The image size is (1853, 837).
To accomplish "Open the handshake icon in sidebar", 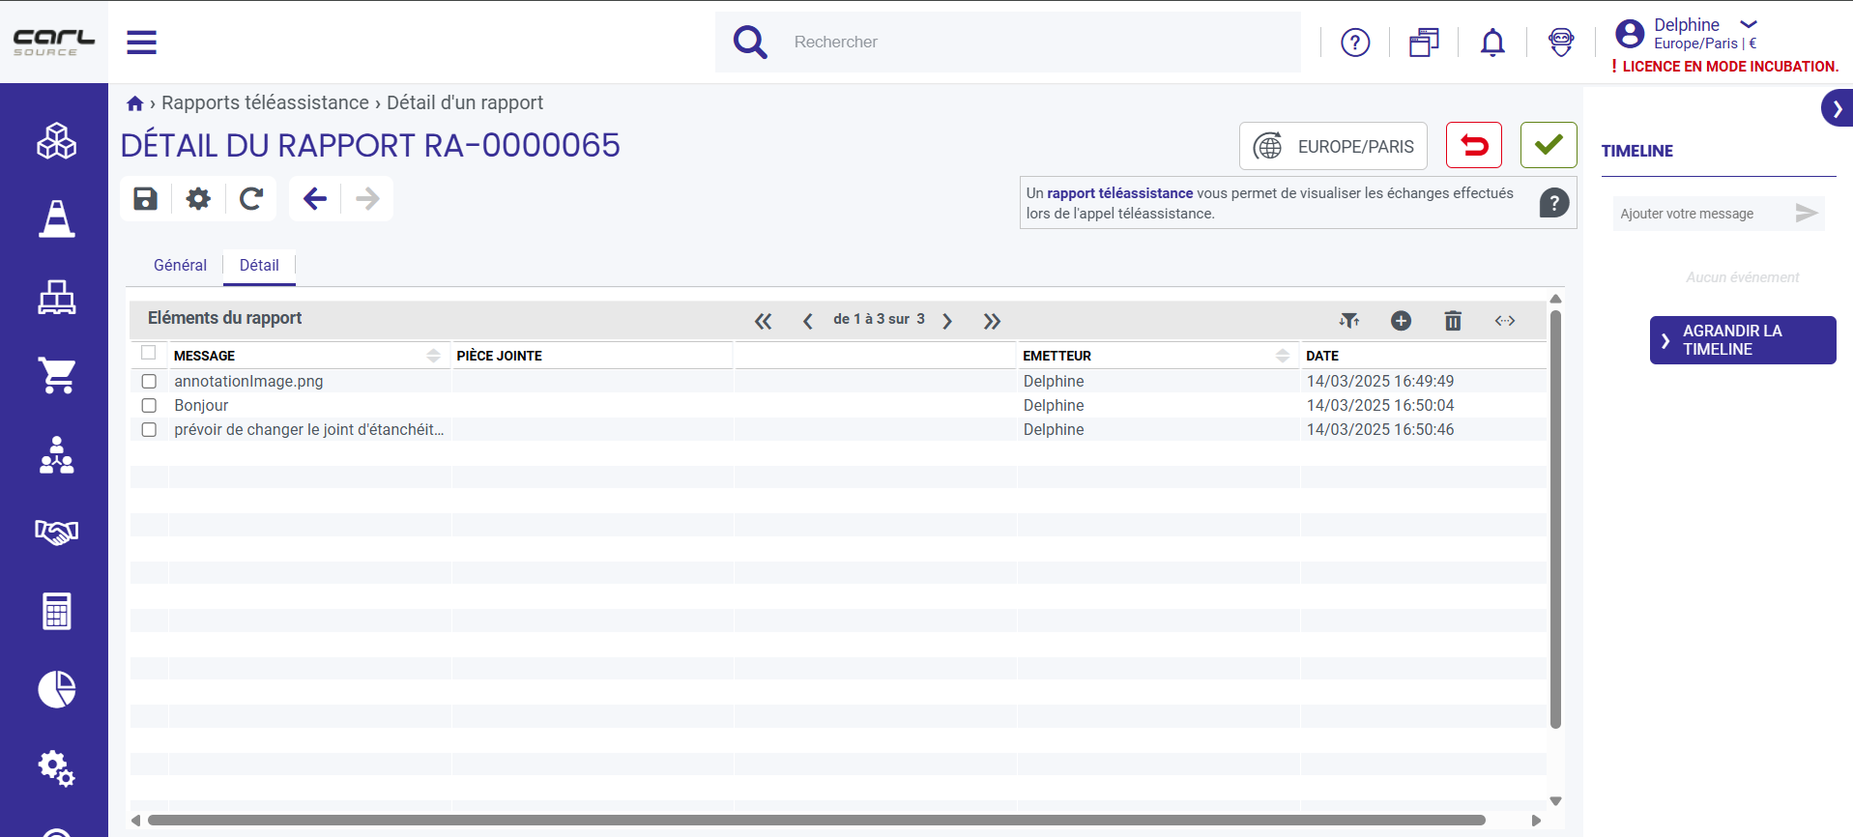I will (x=57, y=532).
